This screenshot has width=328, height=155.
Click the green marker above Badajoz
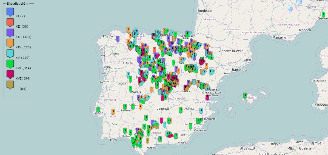125,106
